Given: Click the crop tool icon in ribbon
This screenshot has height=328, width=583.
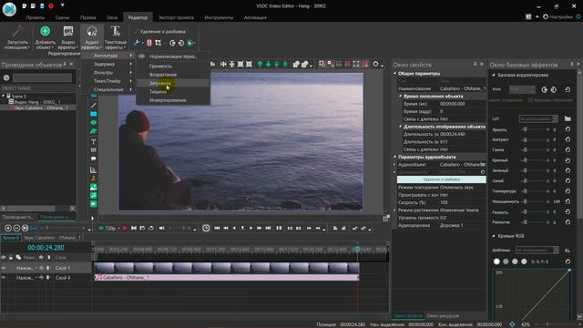Looking at the screenshot, I should tap(158, 43).
